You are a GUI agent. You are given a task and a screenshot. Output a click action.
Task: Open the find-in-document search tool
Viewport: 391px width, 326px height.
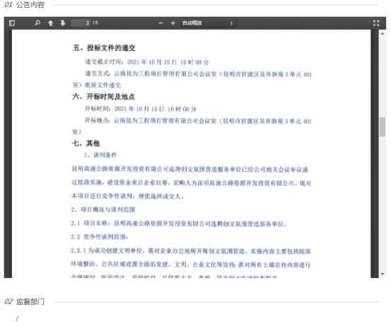click(x=37, y=23)
